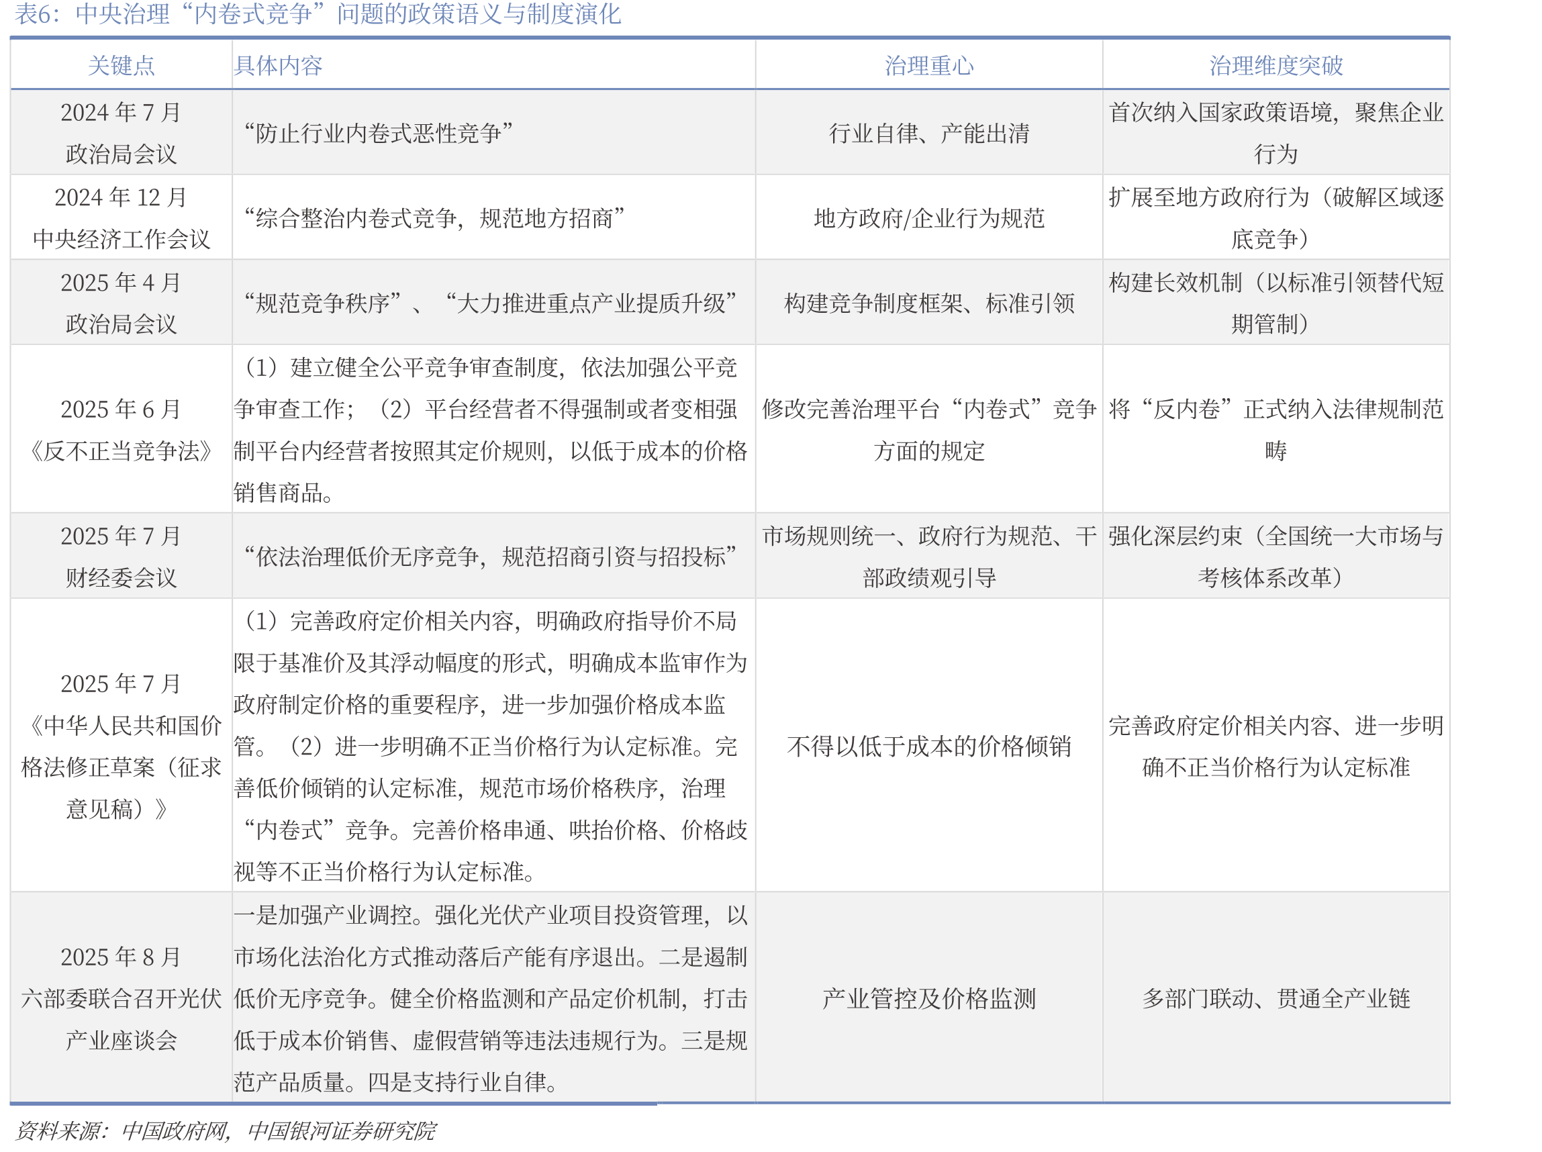Click the cell '行业自律、产能出清'
Screen dimensions: 1542x1152
[x=928, y=132]
